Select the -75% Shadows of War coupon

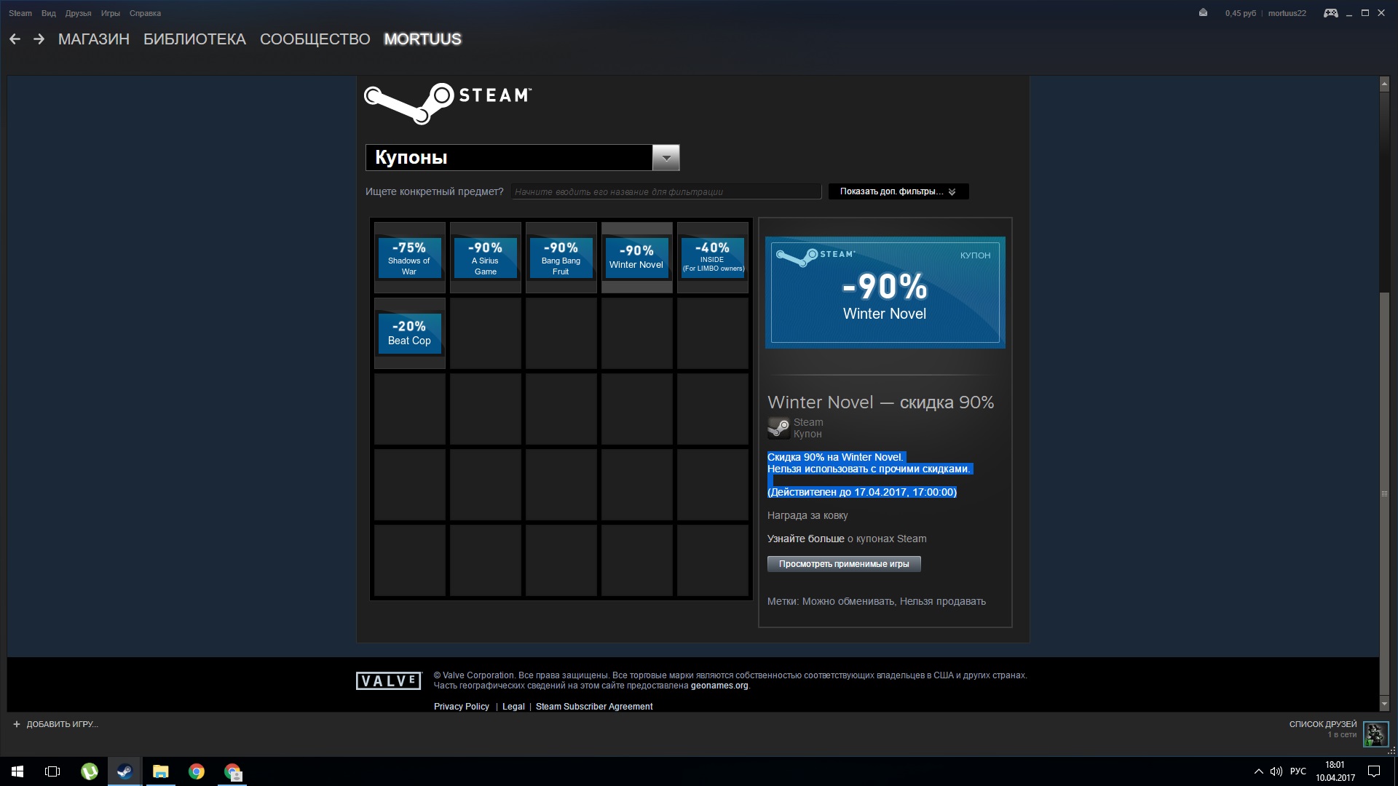coord(409,258)
